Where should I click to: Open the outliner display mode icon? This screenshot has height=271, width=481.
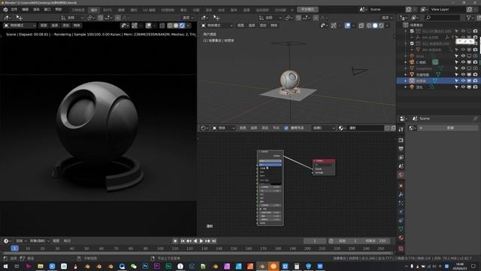coord(414,18)
